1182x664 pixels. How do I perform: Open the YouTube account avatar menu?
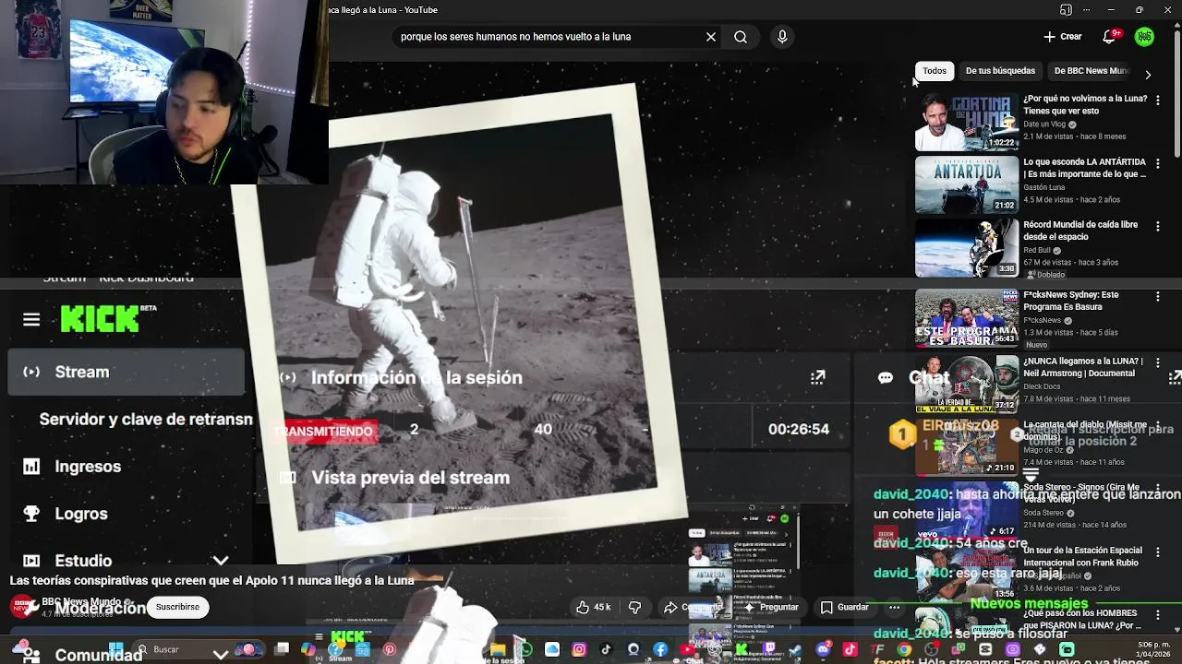[x=1145, y=37]
